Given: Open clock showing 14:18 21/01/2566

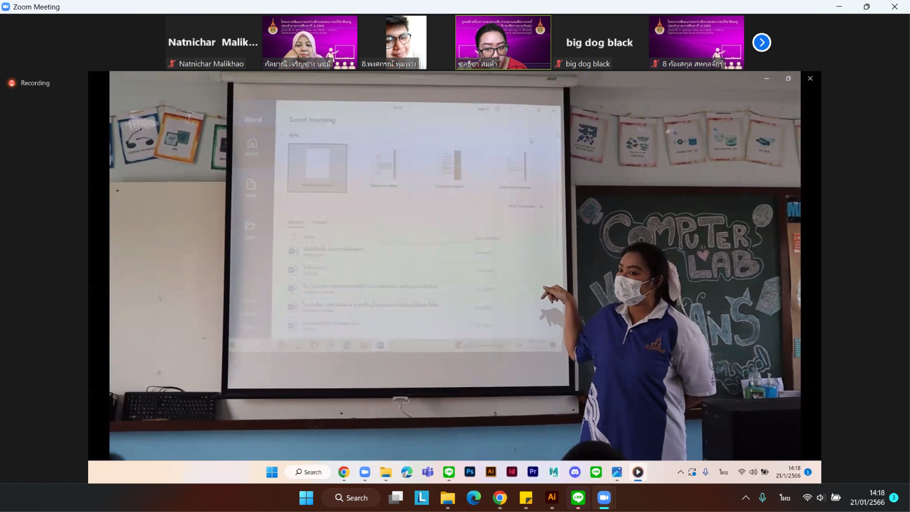Looking at the screenshot, I should [x=867, y=498].
